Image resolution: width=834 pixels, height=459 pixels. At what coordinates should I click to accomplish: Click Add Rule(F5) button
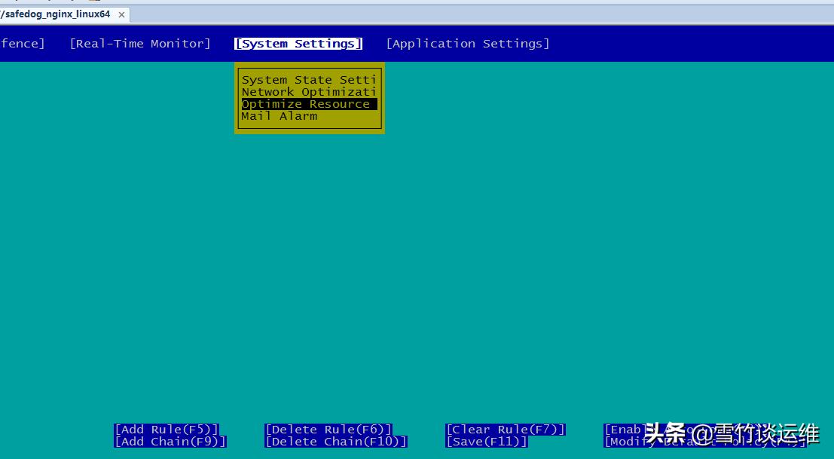pos(166,429)
